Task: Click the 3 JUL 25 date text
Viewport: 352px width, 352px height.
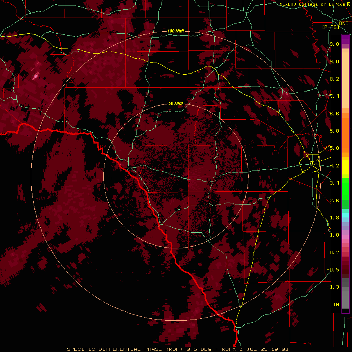Action: [253, 349]
